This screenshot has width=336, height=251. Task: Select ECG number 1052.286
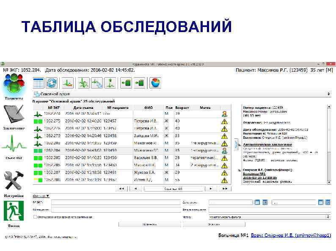coord(52,165)
